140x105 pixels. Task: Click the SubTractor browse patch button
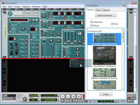34,20
